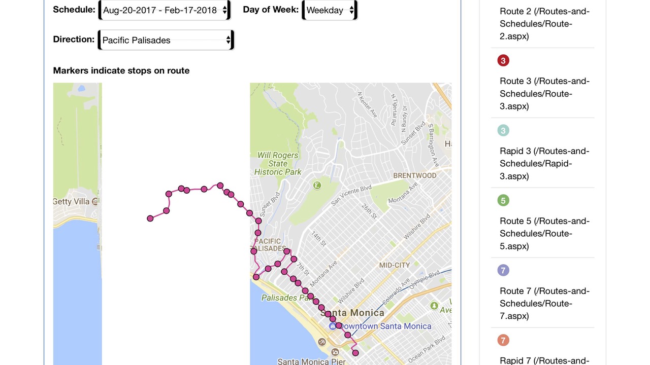Viewport: 650px width, 365px height.
Task: Click the teal Rapid 3 badge icon
Action: coord(503,131)
